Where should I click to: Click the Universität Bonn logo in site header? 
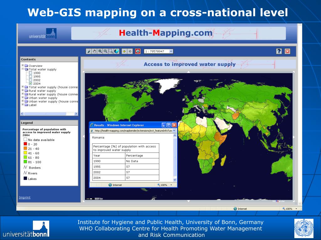[43, 33]
